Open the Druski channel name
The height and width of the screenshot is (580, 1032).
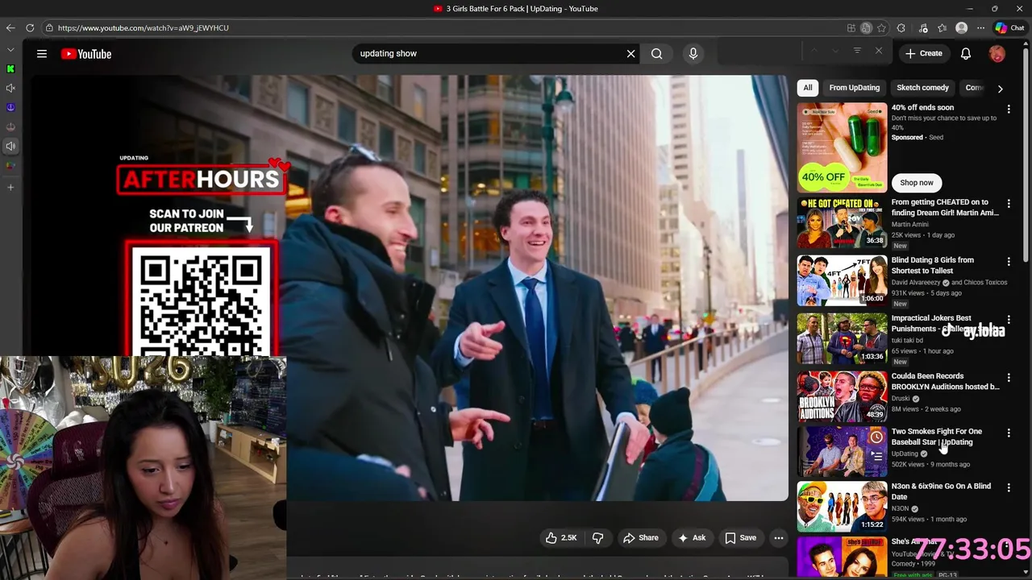tap(901, 399)
